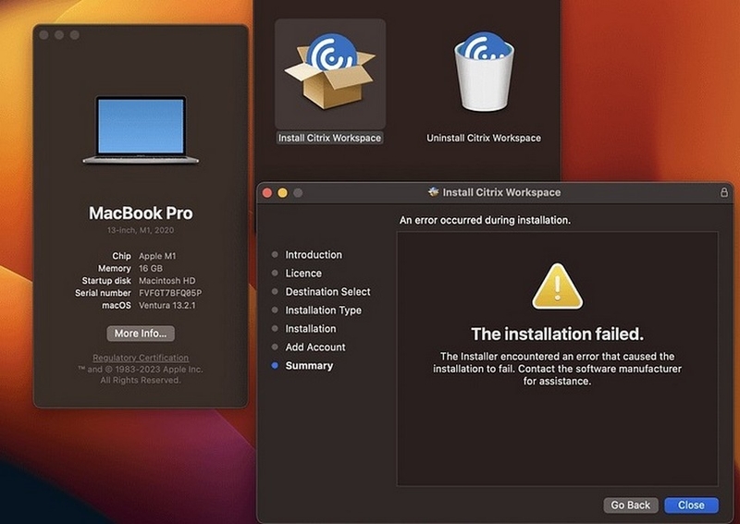Click the 'Ventura 13.2.1' macOS version

click(x=167, y=305)
